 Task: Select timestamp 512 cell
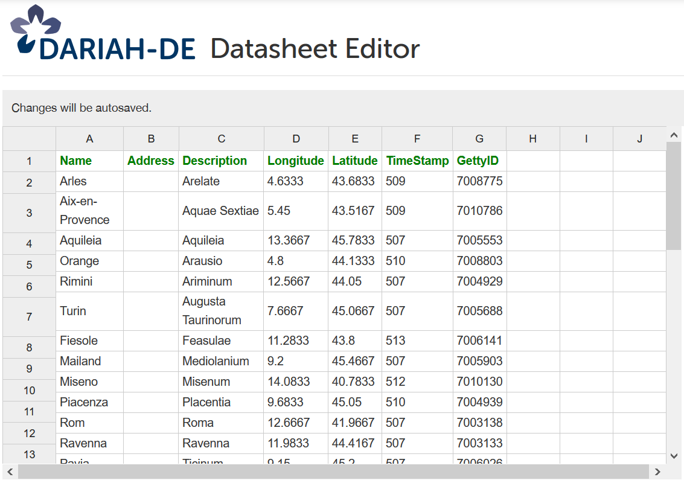417,382
